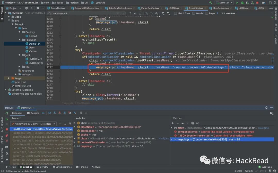Viewport: 278px width, 173px height.
Task: Click Force Step Into red arrow icon
Action: coord(59,113)
